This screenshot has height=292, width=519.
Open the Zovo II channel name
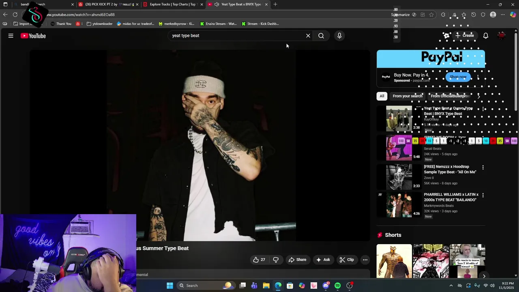tap(429, 178)
